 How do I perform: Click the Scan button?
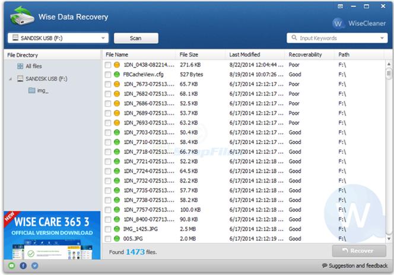click(136, 38)
